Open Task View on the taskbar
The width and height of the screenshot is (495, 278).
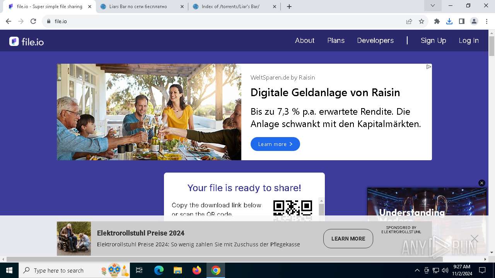click(139, 270)
